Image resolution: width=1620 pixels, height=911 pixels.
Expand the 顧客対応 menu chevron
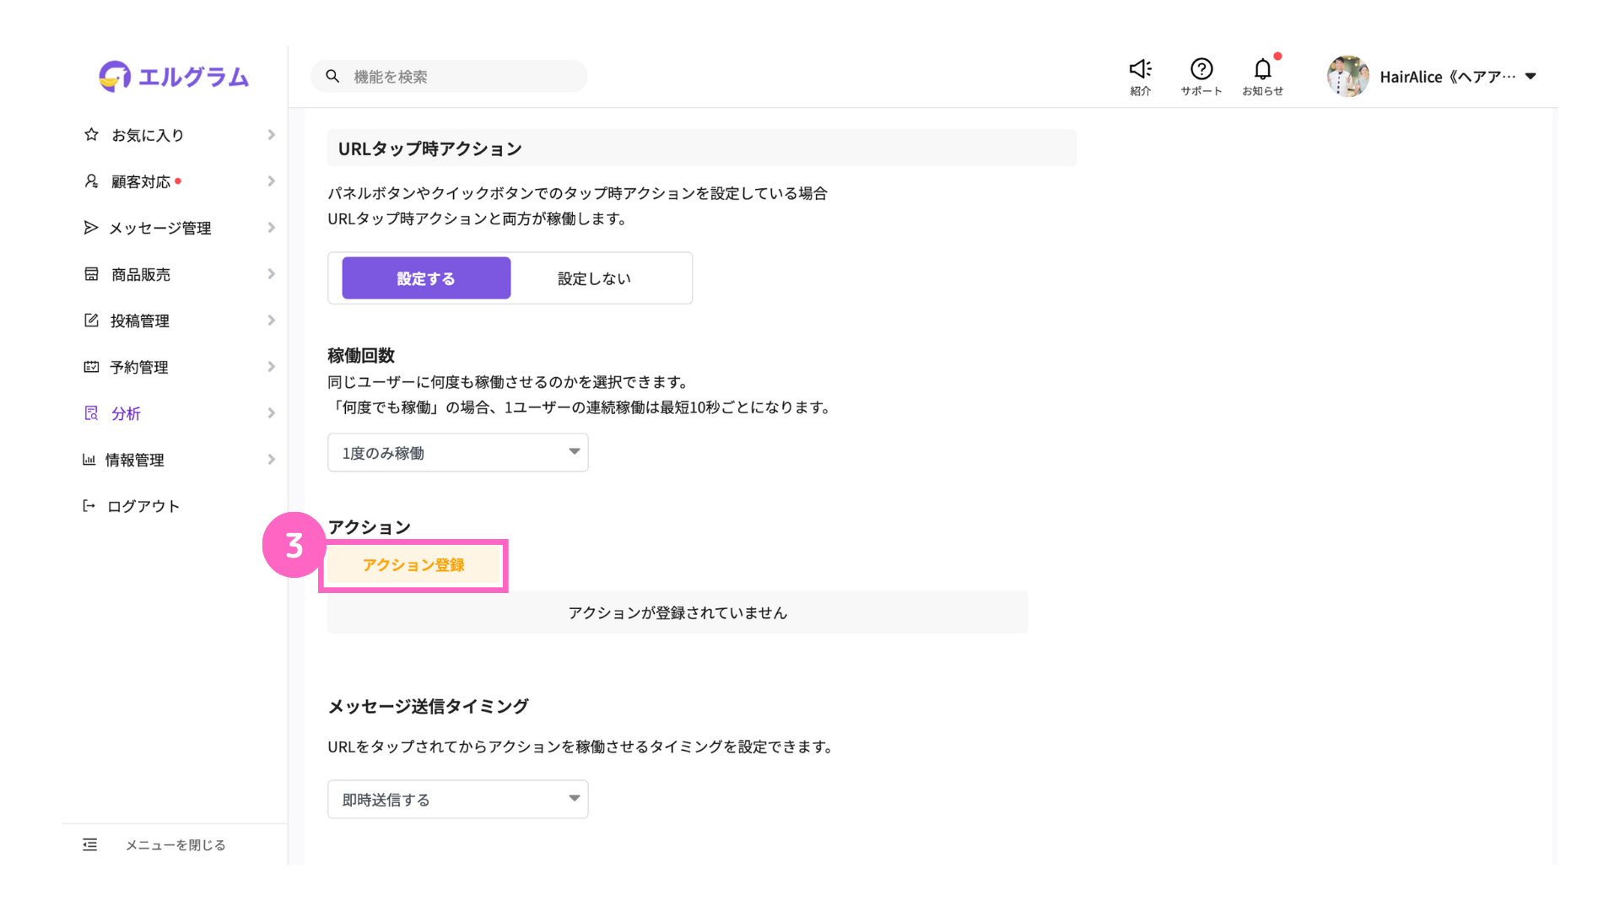271,181
